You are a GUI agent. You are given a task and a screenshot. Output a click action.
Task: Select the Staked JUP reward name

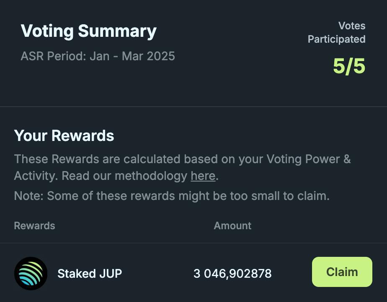pos(90,274)
